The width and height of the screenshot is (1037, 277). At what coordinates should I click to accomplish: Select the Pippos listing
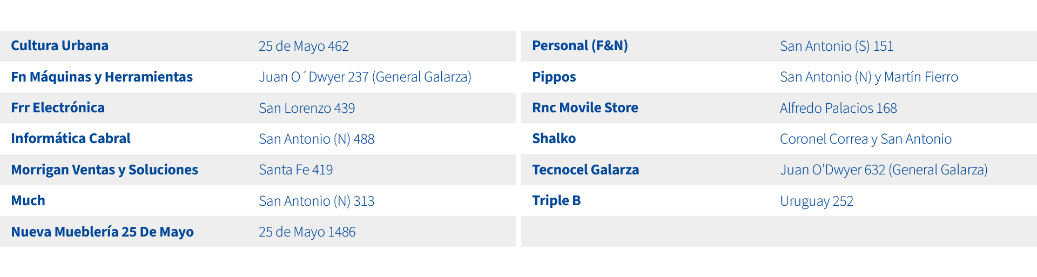(554, 77)
